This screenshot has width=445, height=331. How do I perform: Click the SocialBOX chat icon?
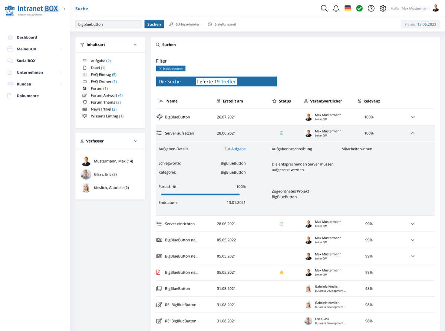pos(10,61)
